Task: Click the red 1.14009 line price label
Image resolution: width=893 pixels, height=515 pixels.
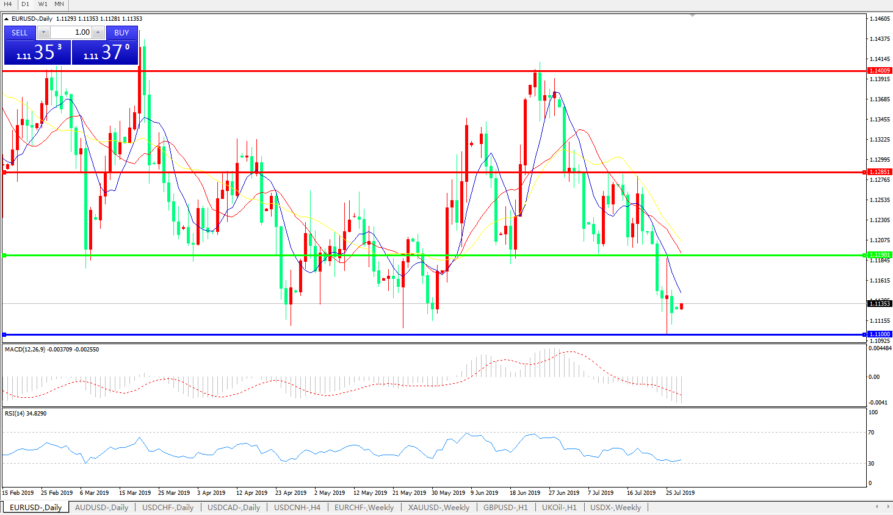Action: click(880, 71)
